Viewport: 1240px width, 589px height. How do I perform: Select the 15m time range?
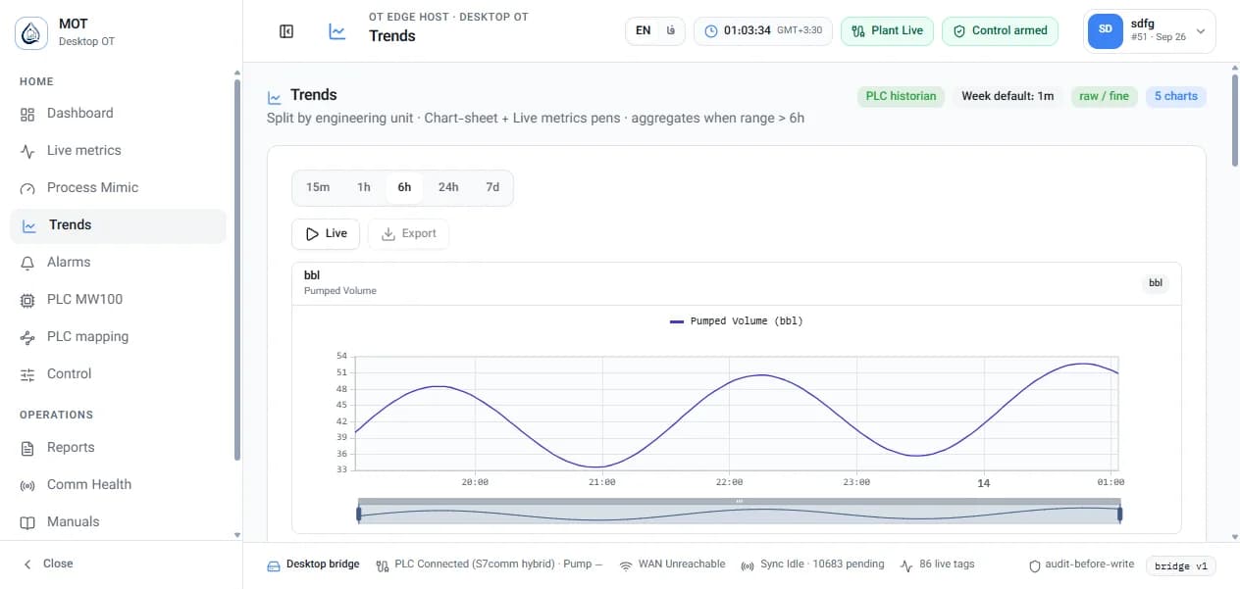318,187
